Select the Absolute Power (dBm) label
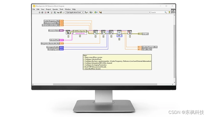This screenshot has width=208, height=117. point(149,47)
